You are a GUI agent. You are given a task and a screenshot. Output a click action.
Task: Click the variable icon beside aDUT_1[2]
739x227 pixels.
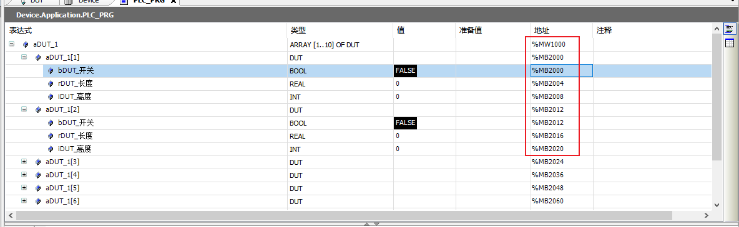38,110
